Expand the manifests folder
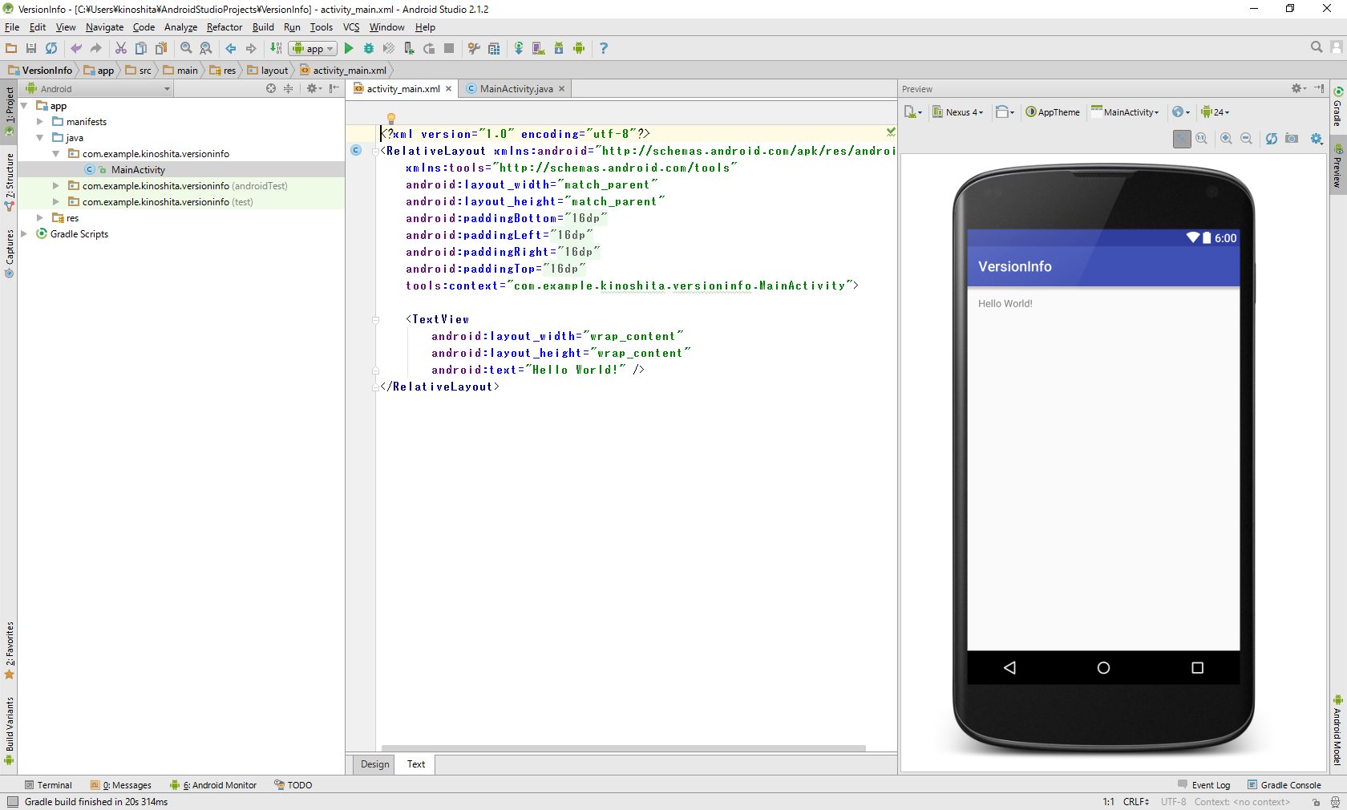This screenshot has height=810, width=1347. pyautogui.click(x=40, y=122)
